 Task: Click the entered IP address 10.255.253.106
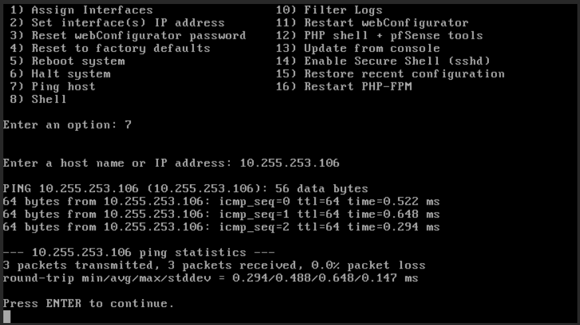pos(289,163)
